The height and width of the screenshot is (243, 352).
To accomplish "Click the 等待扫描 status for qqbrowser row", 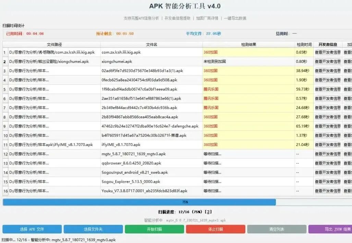I will coord(248,163).
